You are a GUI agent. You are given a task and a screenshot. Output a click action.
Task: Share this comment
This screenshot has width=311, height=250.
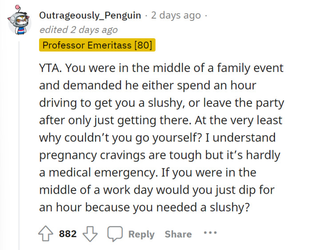click(x=178, y=234)
